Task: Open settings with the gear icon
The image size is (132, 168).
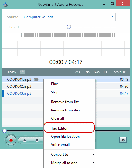Action: tap(123, 140)
